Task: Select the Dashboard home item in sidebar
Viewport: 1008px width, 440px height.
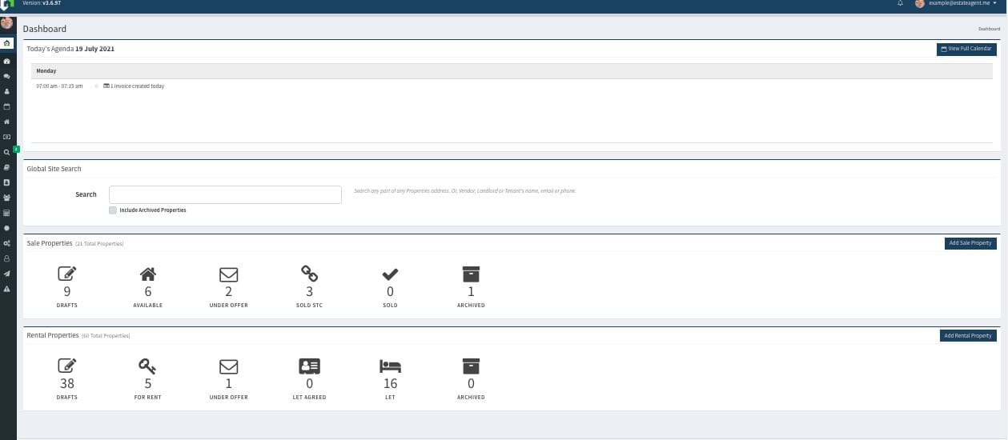Action: tap(7, 43)
